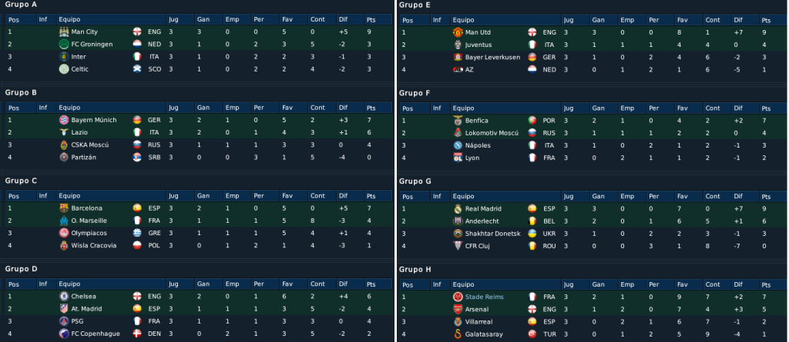
Task: Click the Benfica crest in Grupo F
Action: click(458, 121)
